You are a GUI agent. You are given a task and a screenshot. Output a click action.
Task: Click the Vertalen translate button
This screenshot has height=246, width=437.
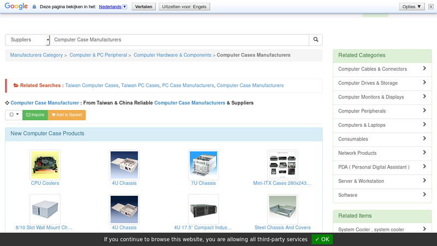(144, 7)
